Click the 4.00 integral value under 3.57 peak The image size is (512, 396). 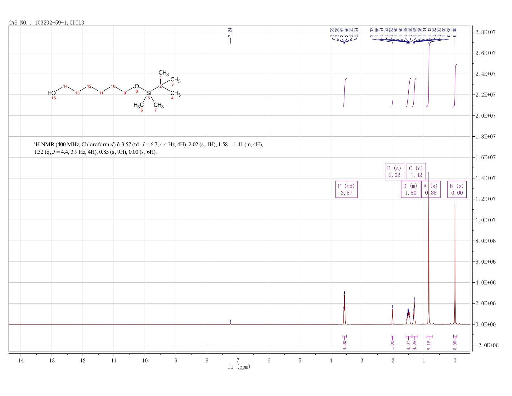tap(344, 345)
